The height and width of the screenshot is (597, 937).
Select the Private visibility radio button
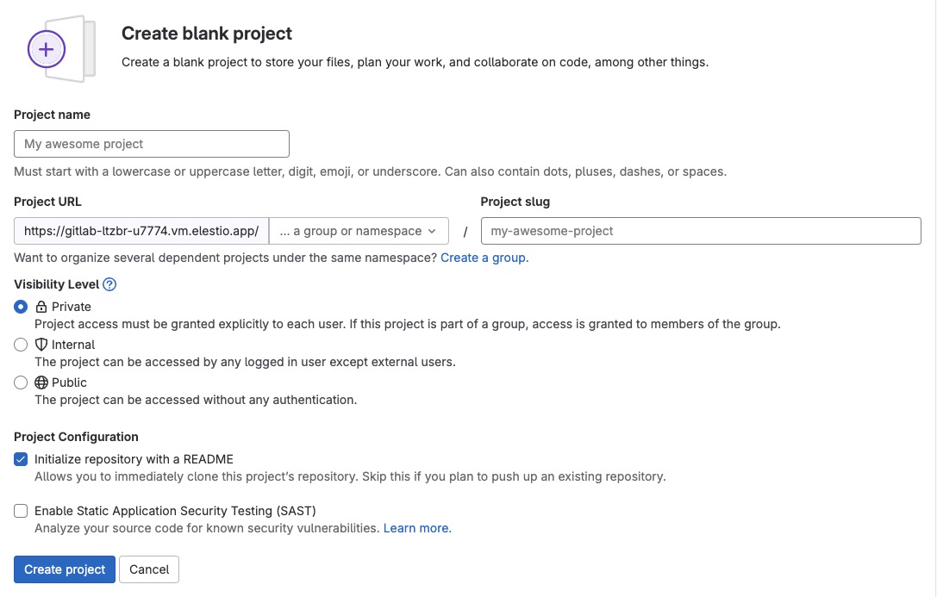tap(21, 307)
